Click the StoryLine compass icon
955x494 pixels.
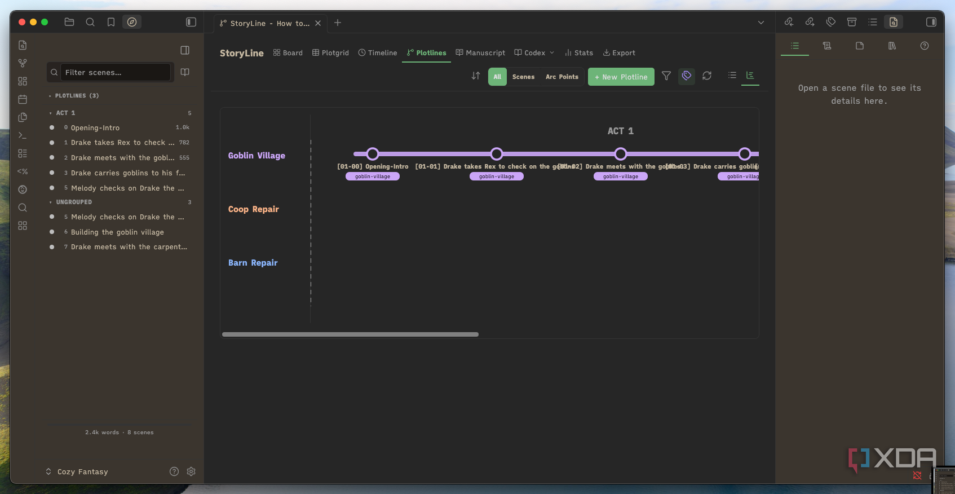[x=132, y=22]
